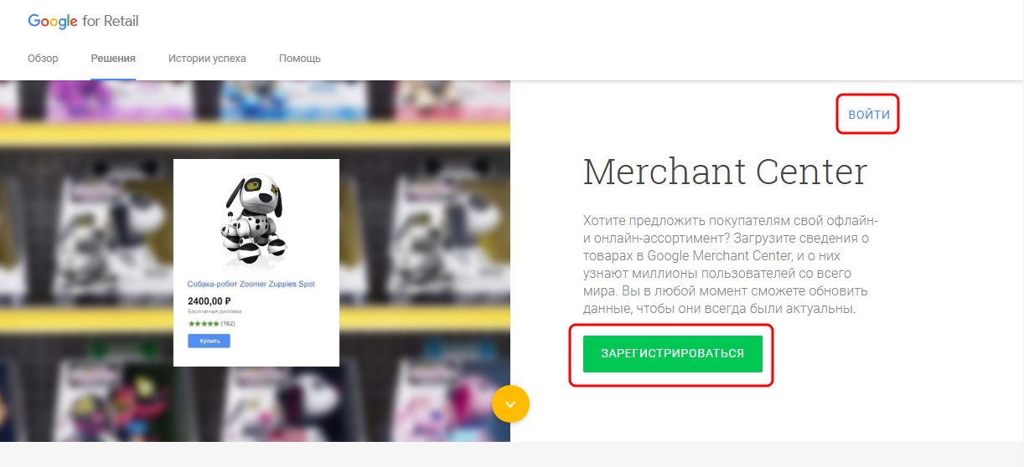Image resolution: width=1024 pixels, height=467 pixels.
Task: Click the green ЗАРЕГИСТРИРОВАТЬСЯ button
Action: (x=672, y=354)
